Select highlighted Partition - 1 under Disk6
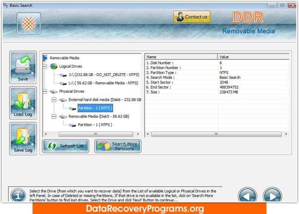 pyautogui.click(x=95, y=108)
